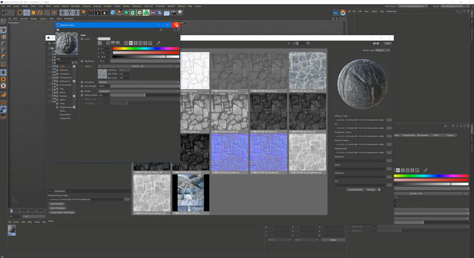Viewport: 474px width, 258px height.
Task: Select the material thumbnail in Material Manager
Action: click(12, 230)
